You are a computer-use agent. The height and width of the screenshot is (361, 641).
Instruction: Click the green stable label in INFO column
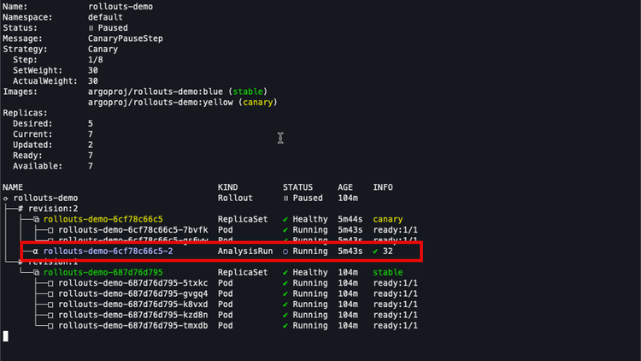387,272
